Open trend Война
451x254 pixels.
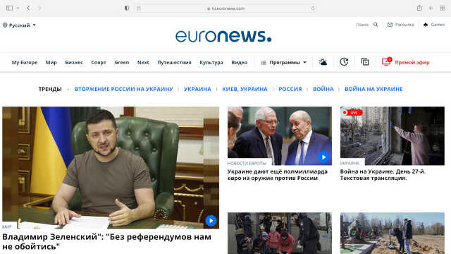click(x=323, y=90)
